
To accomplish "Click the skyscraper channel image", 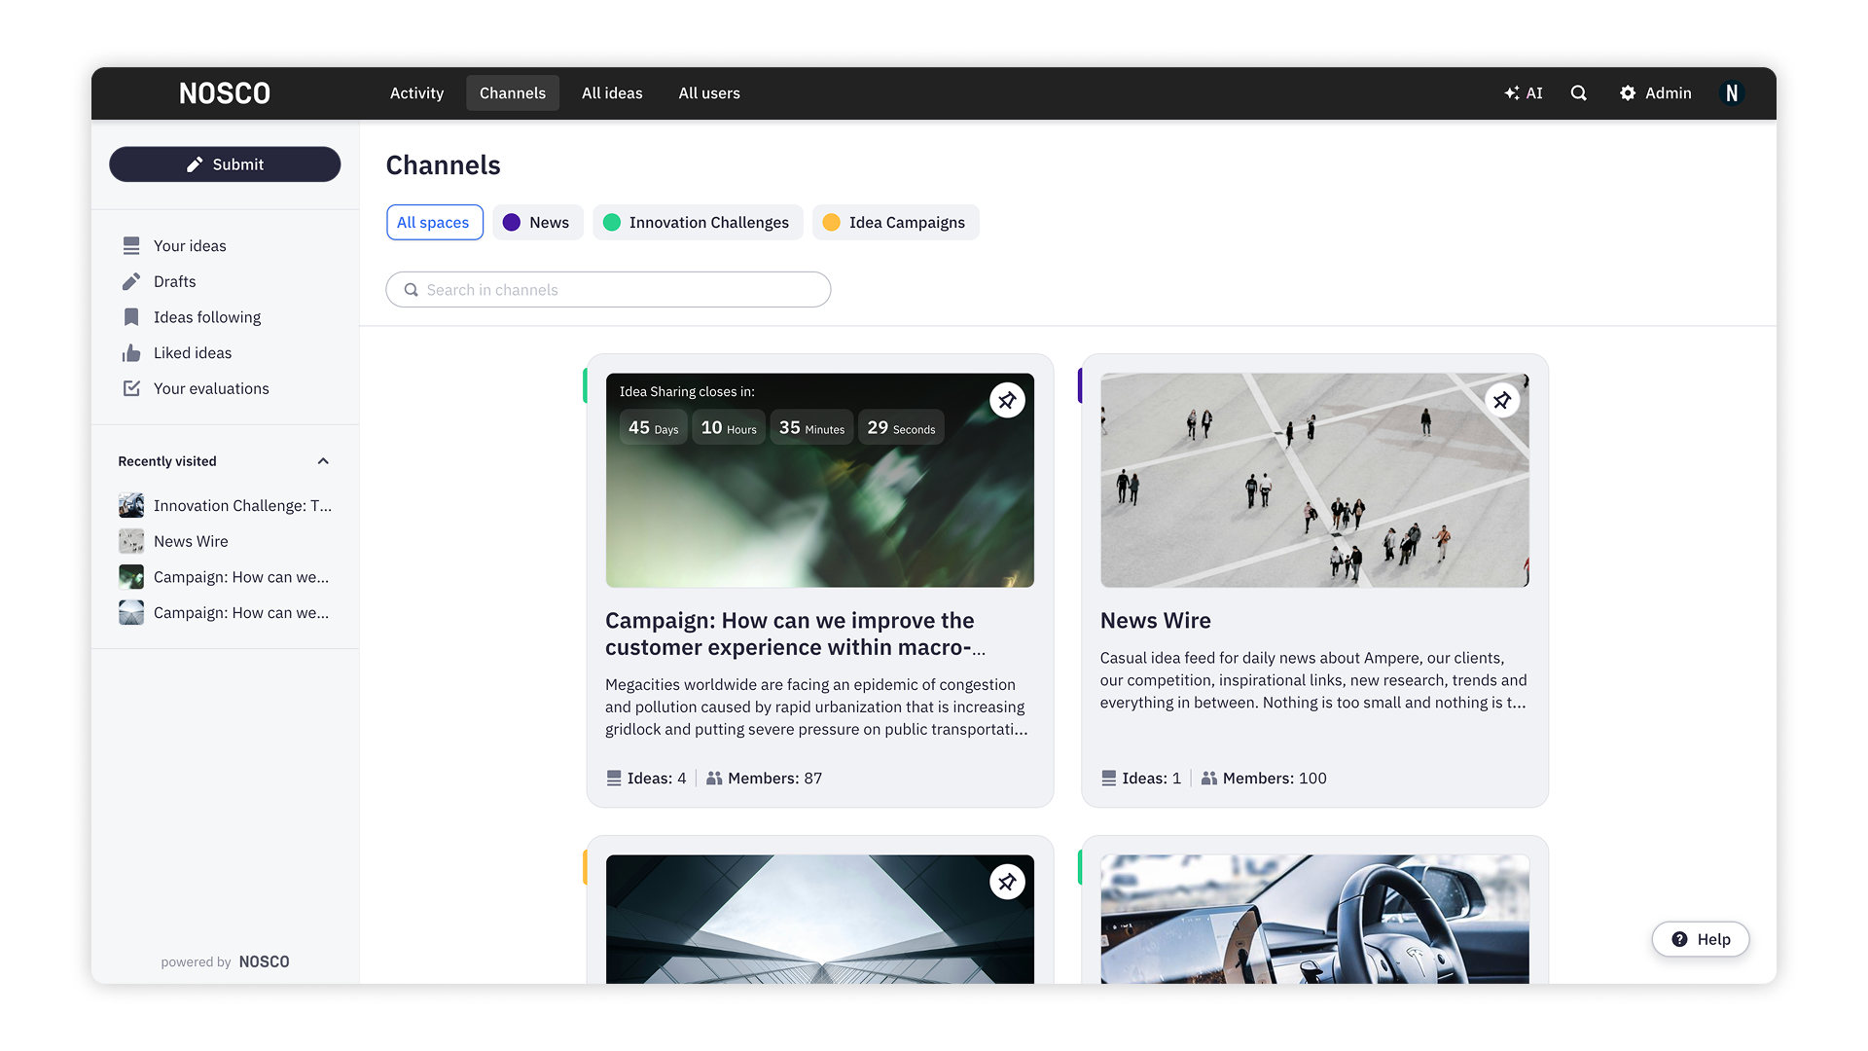I will (x=819, y=919).
